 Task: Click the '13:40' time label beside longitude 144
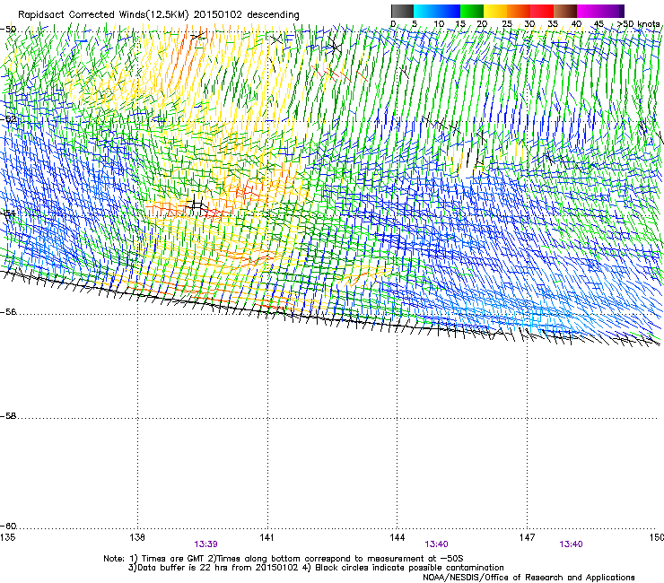436,544
